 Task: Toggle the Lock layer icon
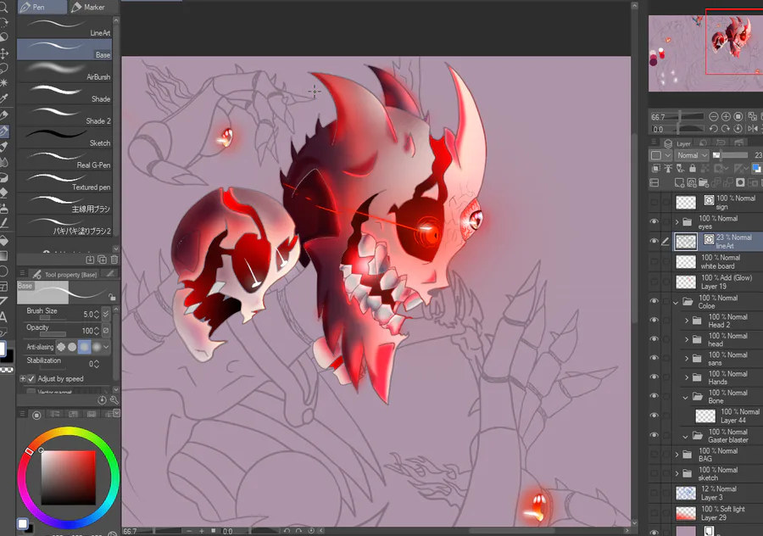click(693, 169)
